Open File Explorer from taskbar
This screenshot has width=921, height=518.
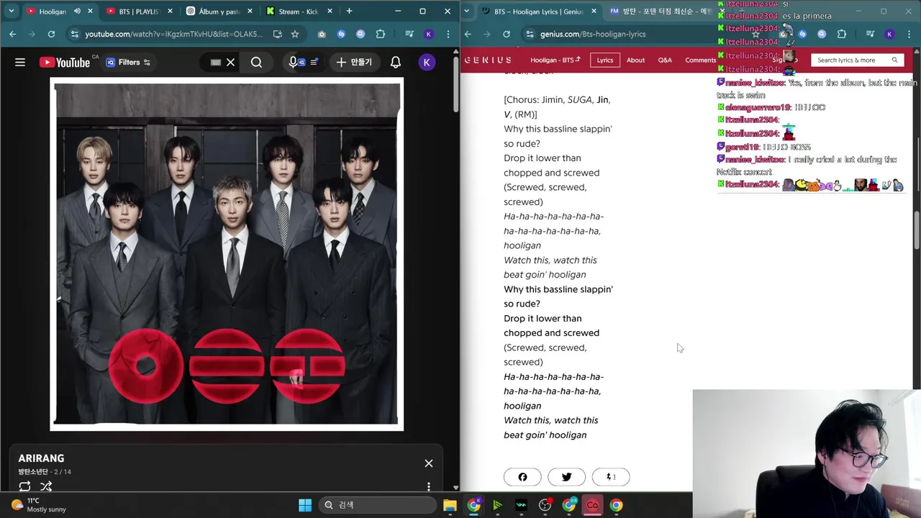[x=450, y=505]
